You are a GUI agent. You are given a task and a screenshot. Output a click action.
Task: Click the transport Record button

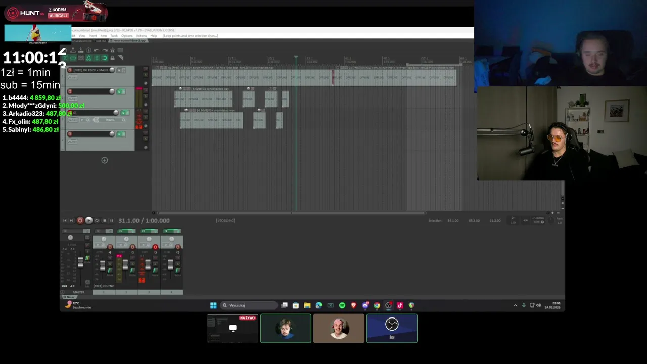80,221
